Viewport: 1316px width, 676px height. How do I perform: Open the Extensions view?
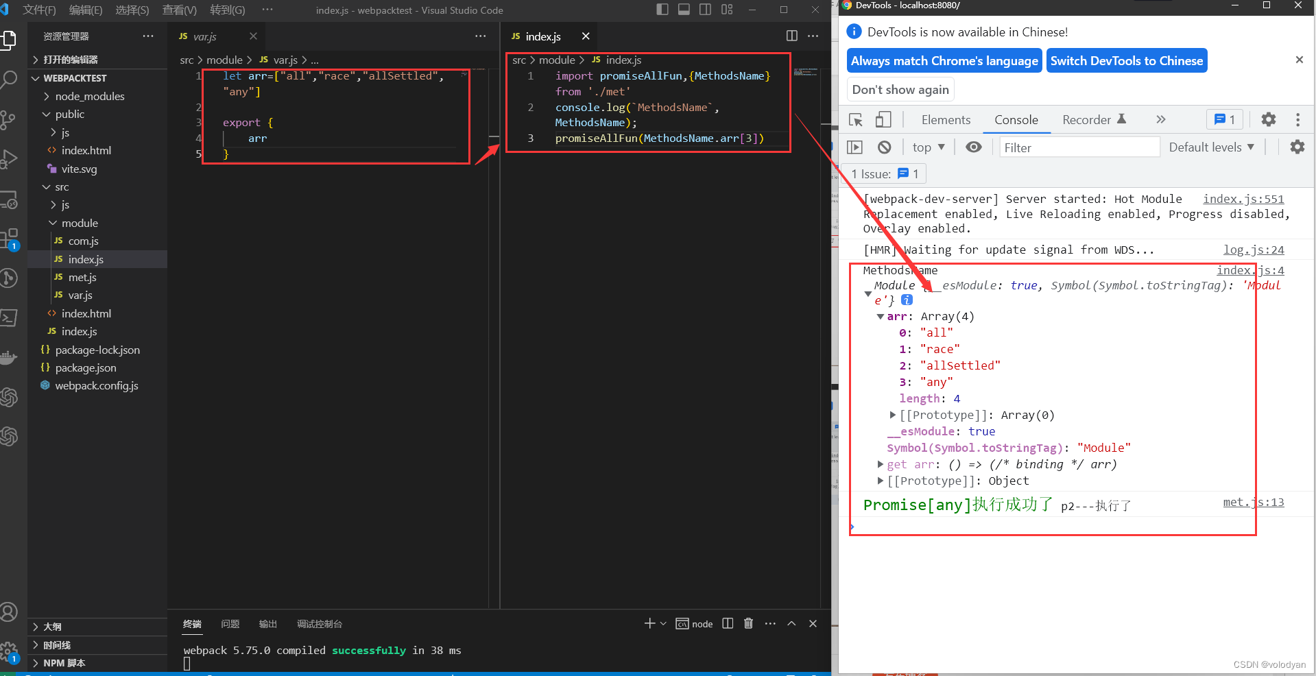coord(8,239)
